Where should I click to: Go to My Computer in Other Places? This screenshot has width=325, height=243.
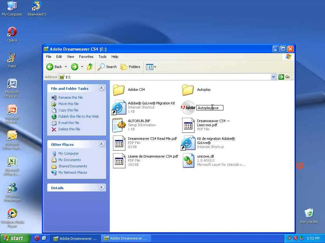[69, 153]
